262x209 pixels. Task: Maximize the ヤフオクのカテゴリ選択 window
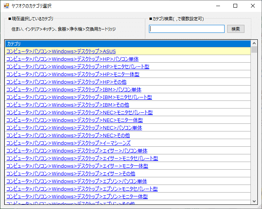[235, 6]
